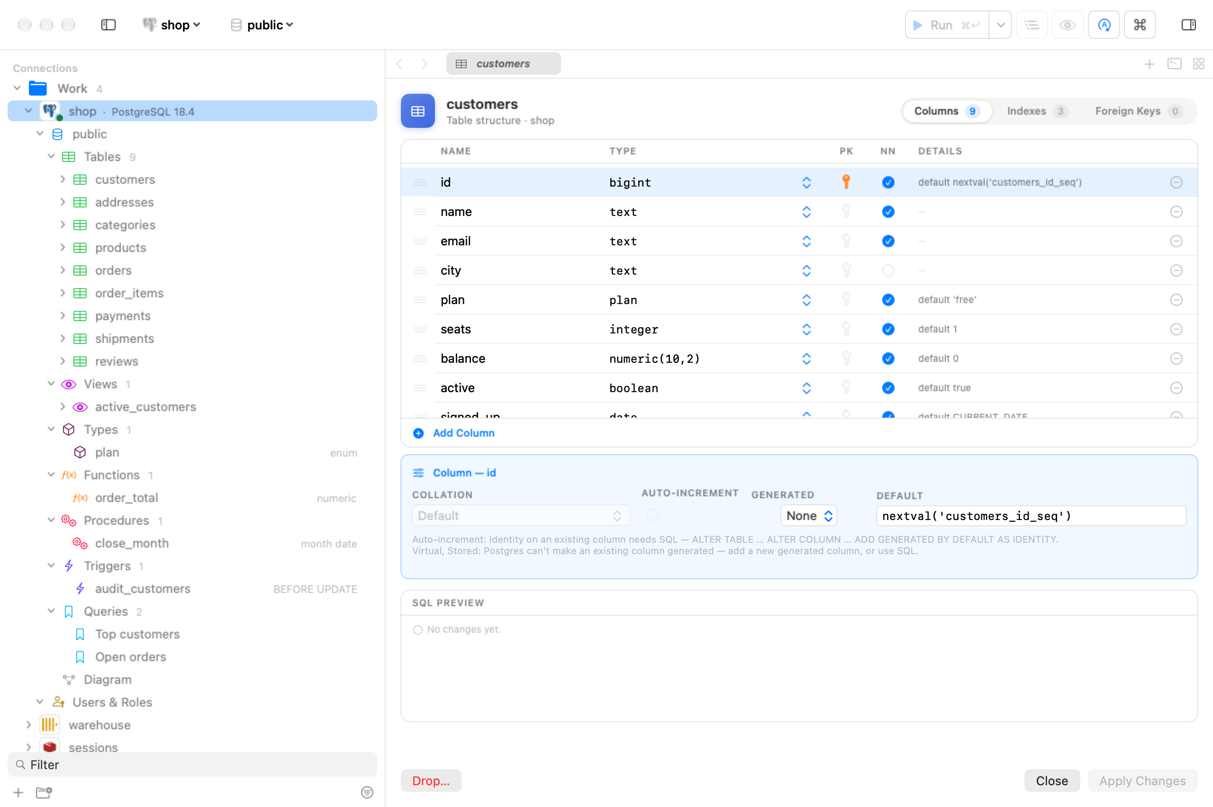Open the sidebar filter options icon
The height and width of the screenshot is (807, 1213).
pos(367,792)
